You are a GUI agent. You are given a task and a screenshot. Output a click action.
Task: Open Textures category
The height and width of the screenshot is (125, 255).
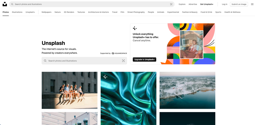pos(81,12)
